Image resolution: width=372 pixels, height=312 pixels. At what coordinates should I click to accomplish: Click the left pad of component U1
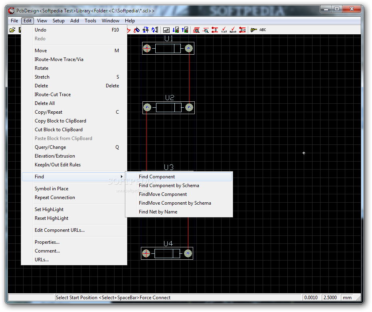147,48
